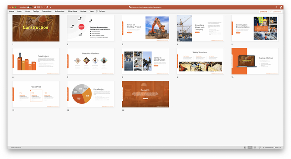
Task: Select slide 2 Get Your Presentation thumbnail
Action: coord(91,28)
